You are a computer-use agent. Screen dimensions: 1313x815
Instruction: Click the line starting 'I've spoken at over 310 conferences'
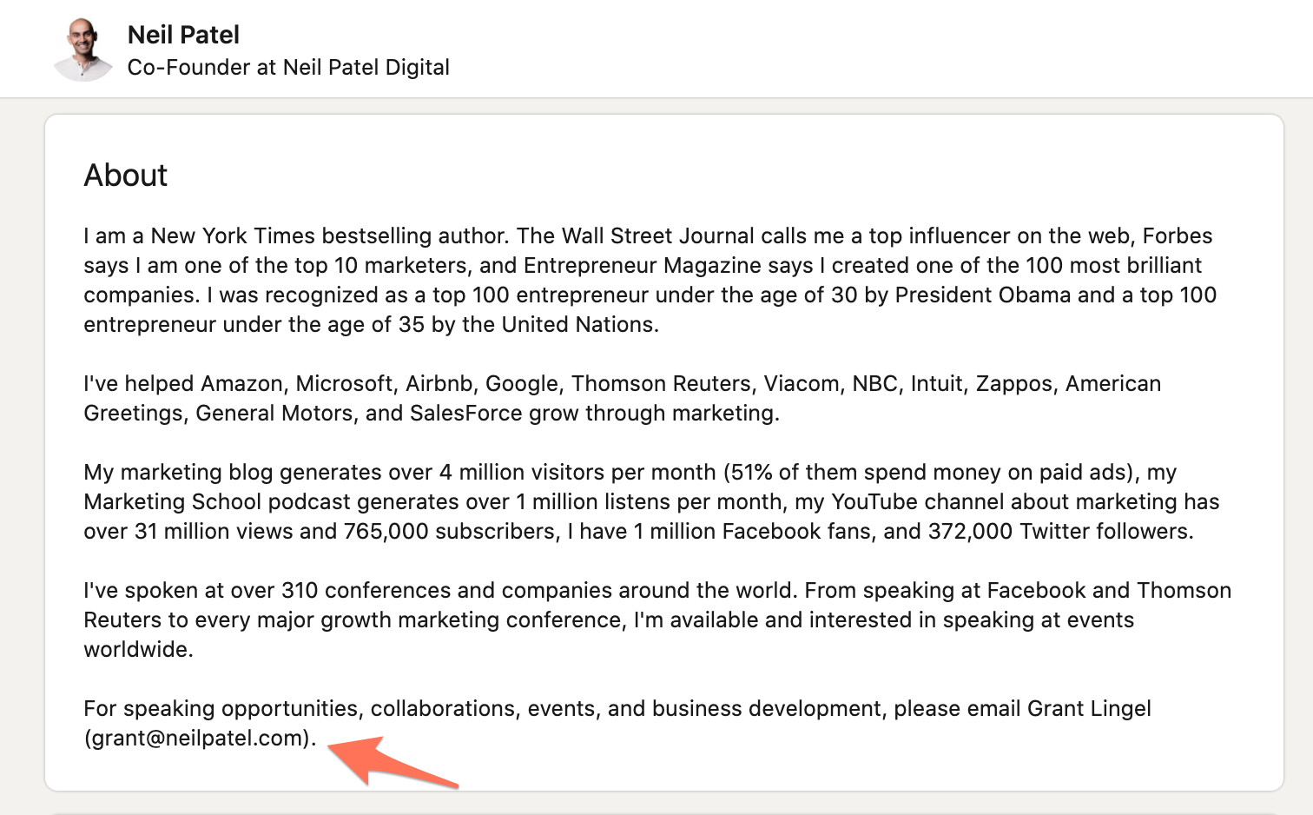[657, 590]
